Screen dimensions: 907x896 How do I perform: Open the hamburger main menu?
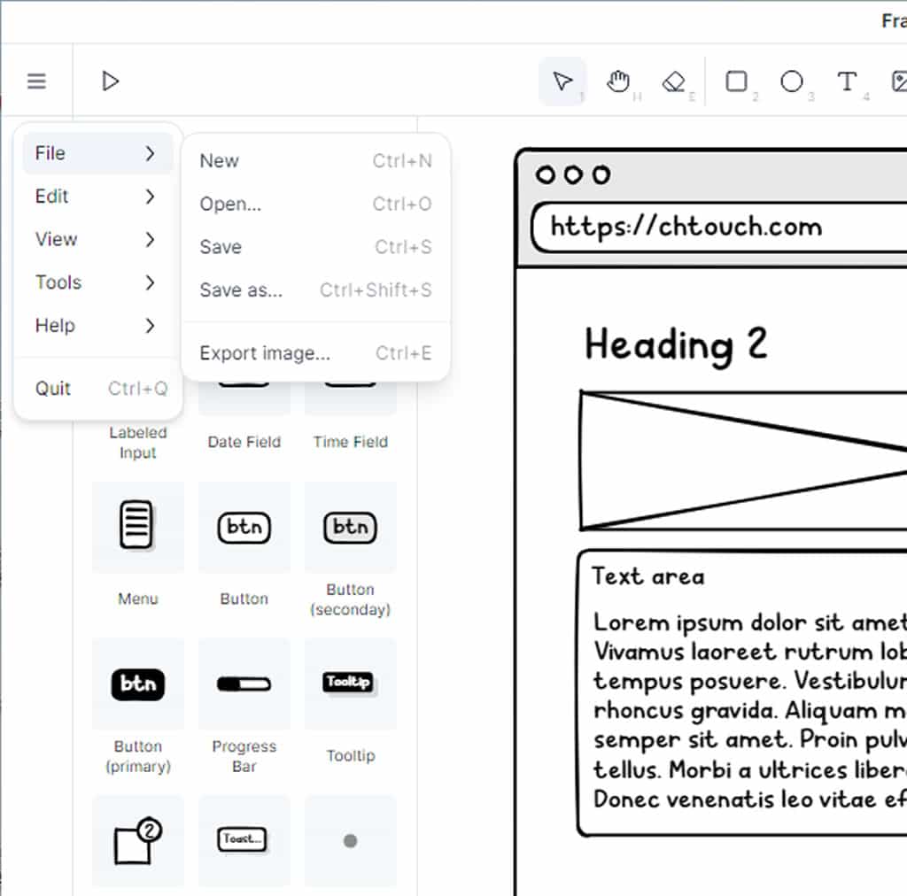tap(36, 81)
